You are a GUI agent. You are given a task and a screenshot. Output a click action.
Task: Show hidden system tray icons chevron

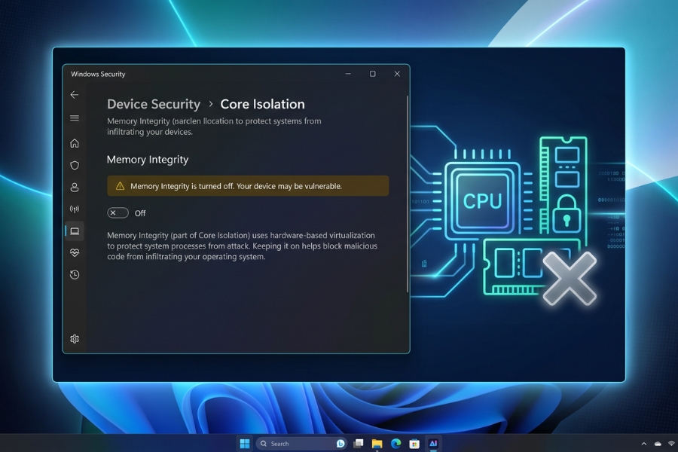644,444
